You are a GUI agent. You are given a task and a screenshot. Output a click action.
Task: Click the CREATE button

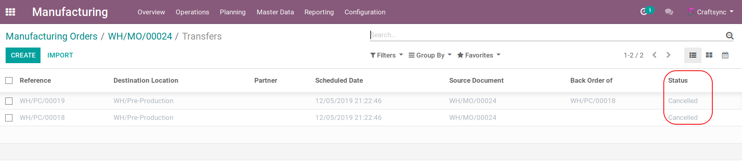coord(23,55)
